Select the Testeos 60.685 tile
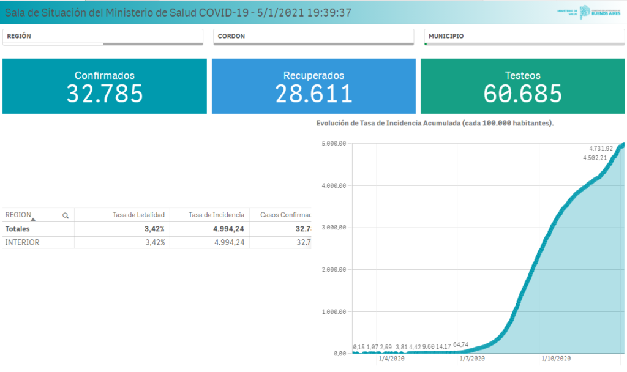This screenshot has height=372, width=627. pos(523,86)
